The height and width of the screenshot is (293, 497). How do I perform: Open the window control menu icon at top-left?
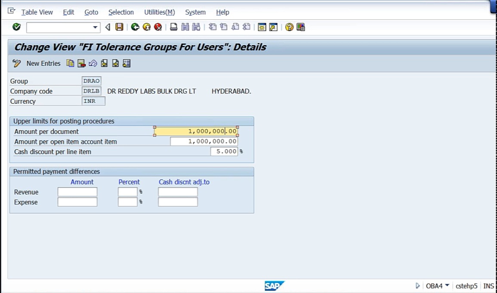tap(12, 12)
